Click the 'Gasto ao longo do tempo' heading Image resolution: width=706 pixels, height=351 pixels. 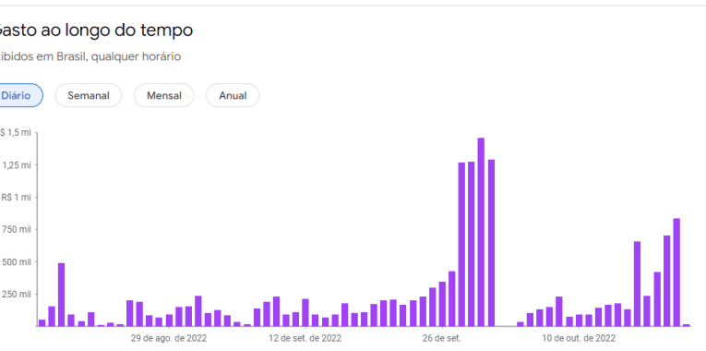(95, 30)
